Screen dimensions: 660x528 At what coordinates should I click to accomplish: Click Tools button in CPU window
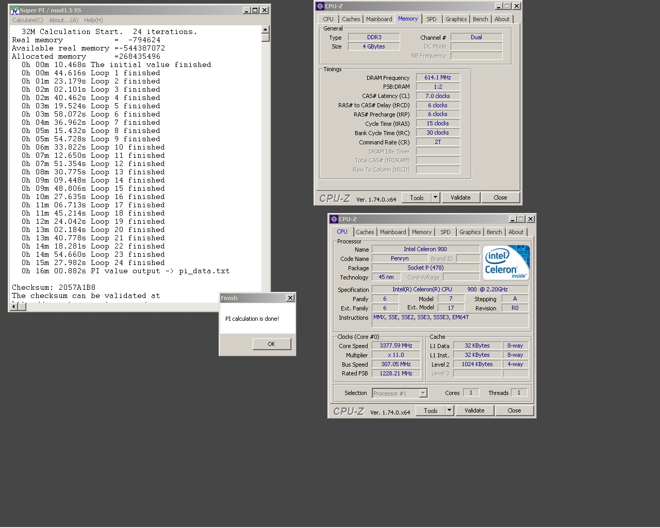pos(431,410)
